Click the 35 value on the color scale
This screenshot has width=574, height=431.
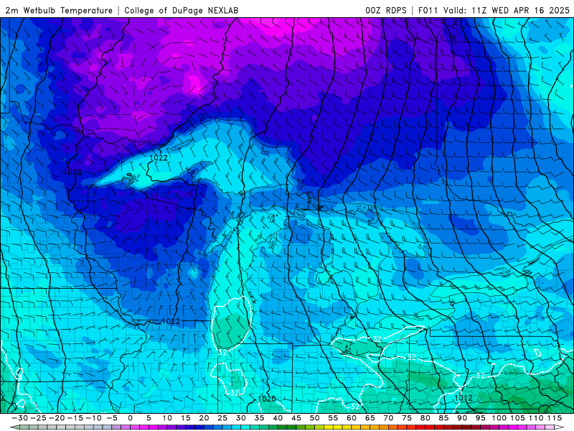point(259,418)
